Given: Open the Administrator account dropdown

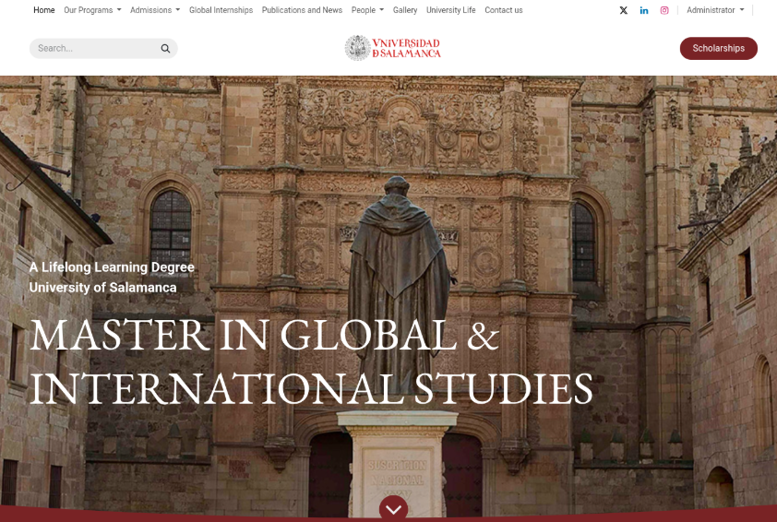Looking at the screenshot, I should 715,10.
